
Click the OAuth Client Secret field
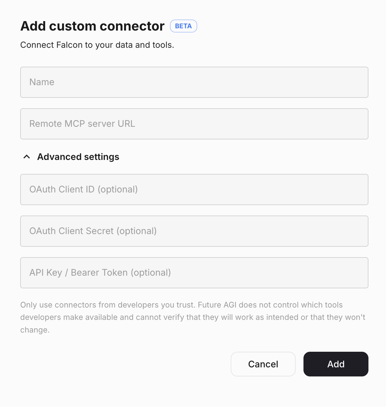click(x=194, y=231)
